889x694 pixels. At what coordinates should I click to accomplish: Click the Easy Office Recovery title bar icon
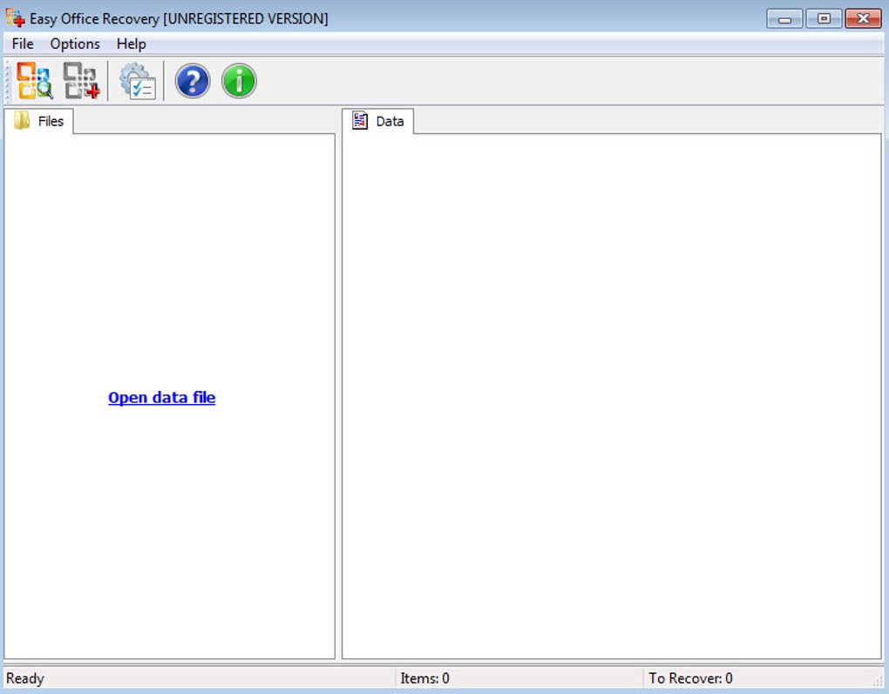point(15,17)
